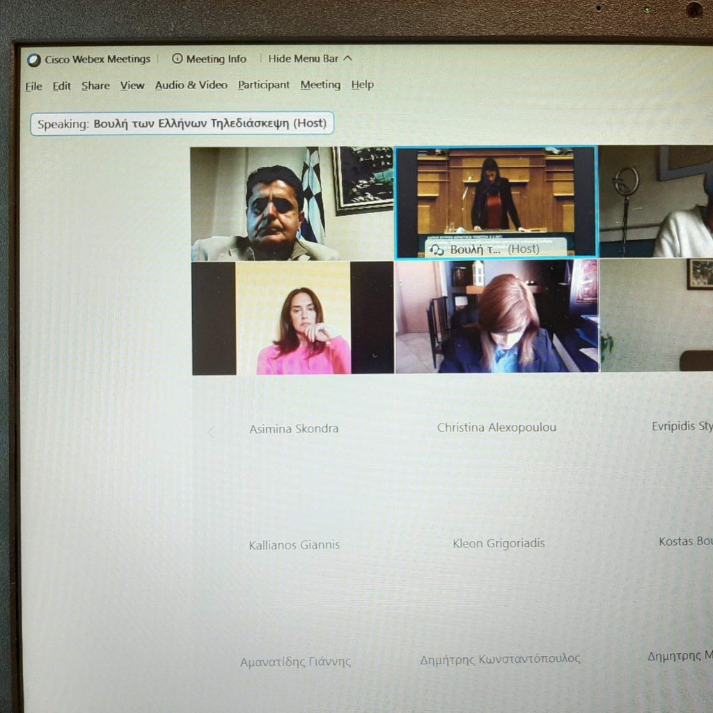Click the host icon on the Βουλή video label
Screen dimensions: 713x713
[x=437, y=249]
